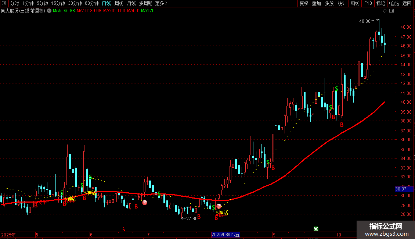Image resolution: width=415 pixels, height=239 pixels.
Task: Select the 日线 daily tab
Action: (x=107, y=3)
